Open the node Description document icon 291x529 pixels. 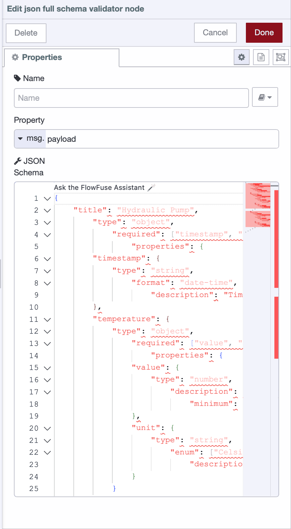tap(261, 57)
